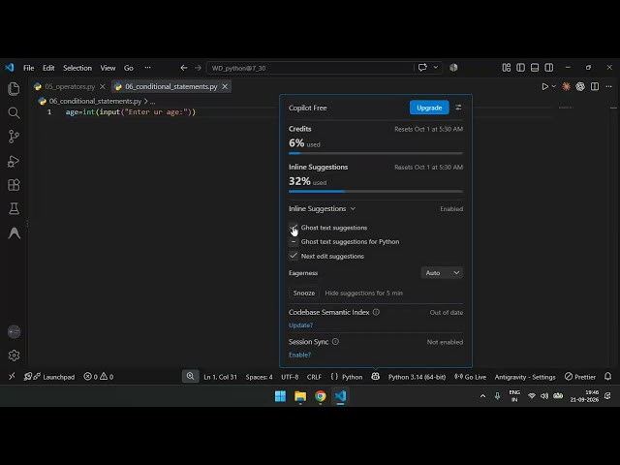The height and width of the screenshot is (465, 620).
Task: Click the Enable? link for Session Sync
Action: tap(299, 355)
